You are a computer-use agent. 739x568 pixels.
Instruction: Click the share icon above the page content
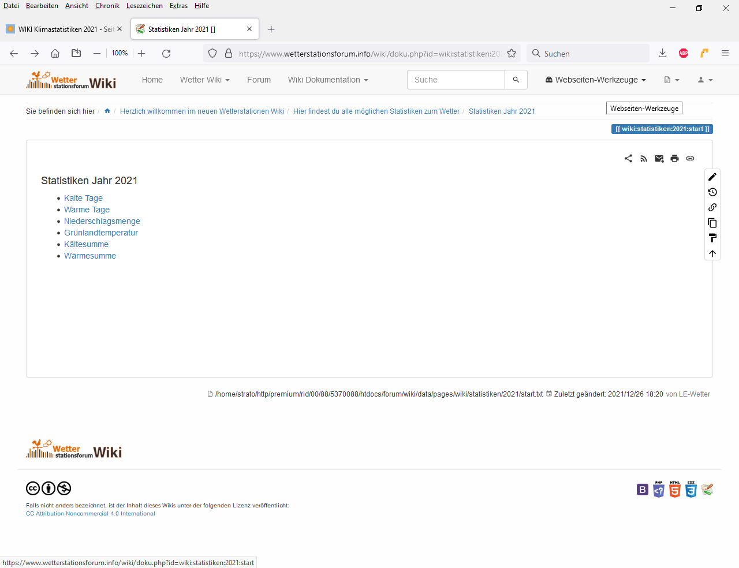tap(628, 159)
